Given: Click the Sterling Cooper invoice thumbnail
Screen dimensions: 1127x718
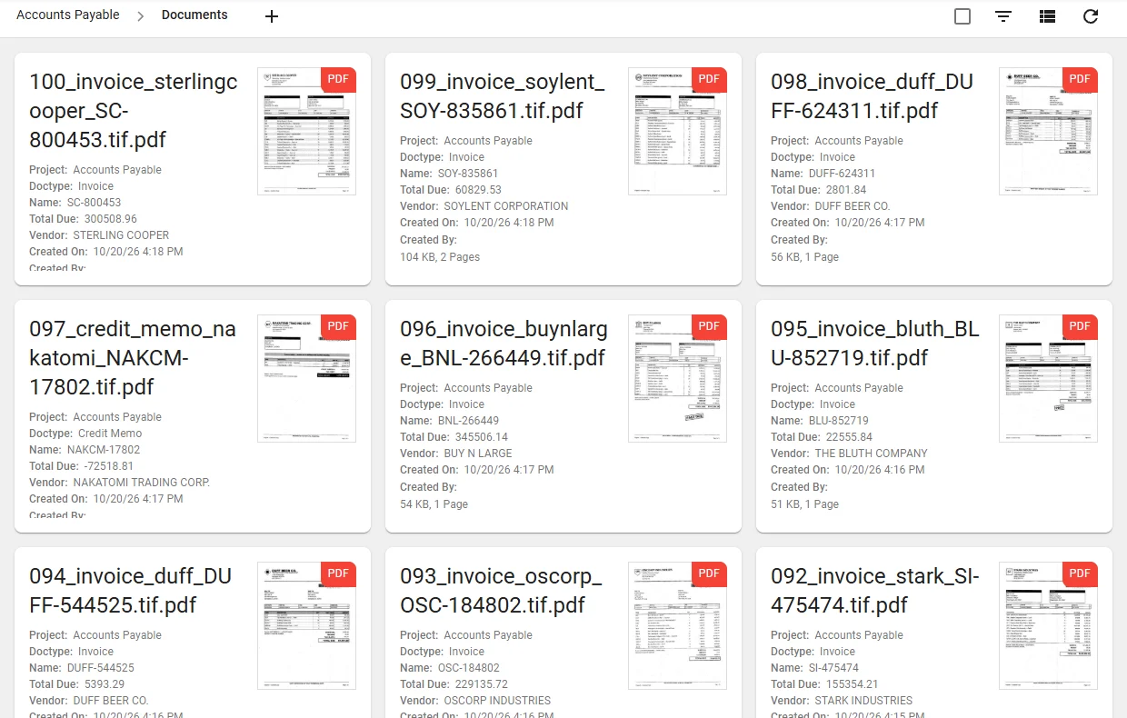Looking at the screenshot, I should click(306, 131).
